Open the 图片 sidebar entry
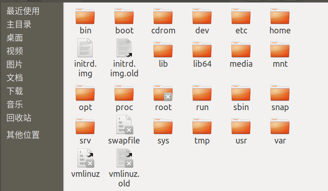The image size is (328, 191). click(14, 64)
